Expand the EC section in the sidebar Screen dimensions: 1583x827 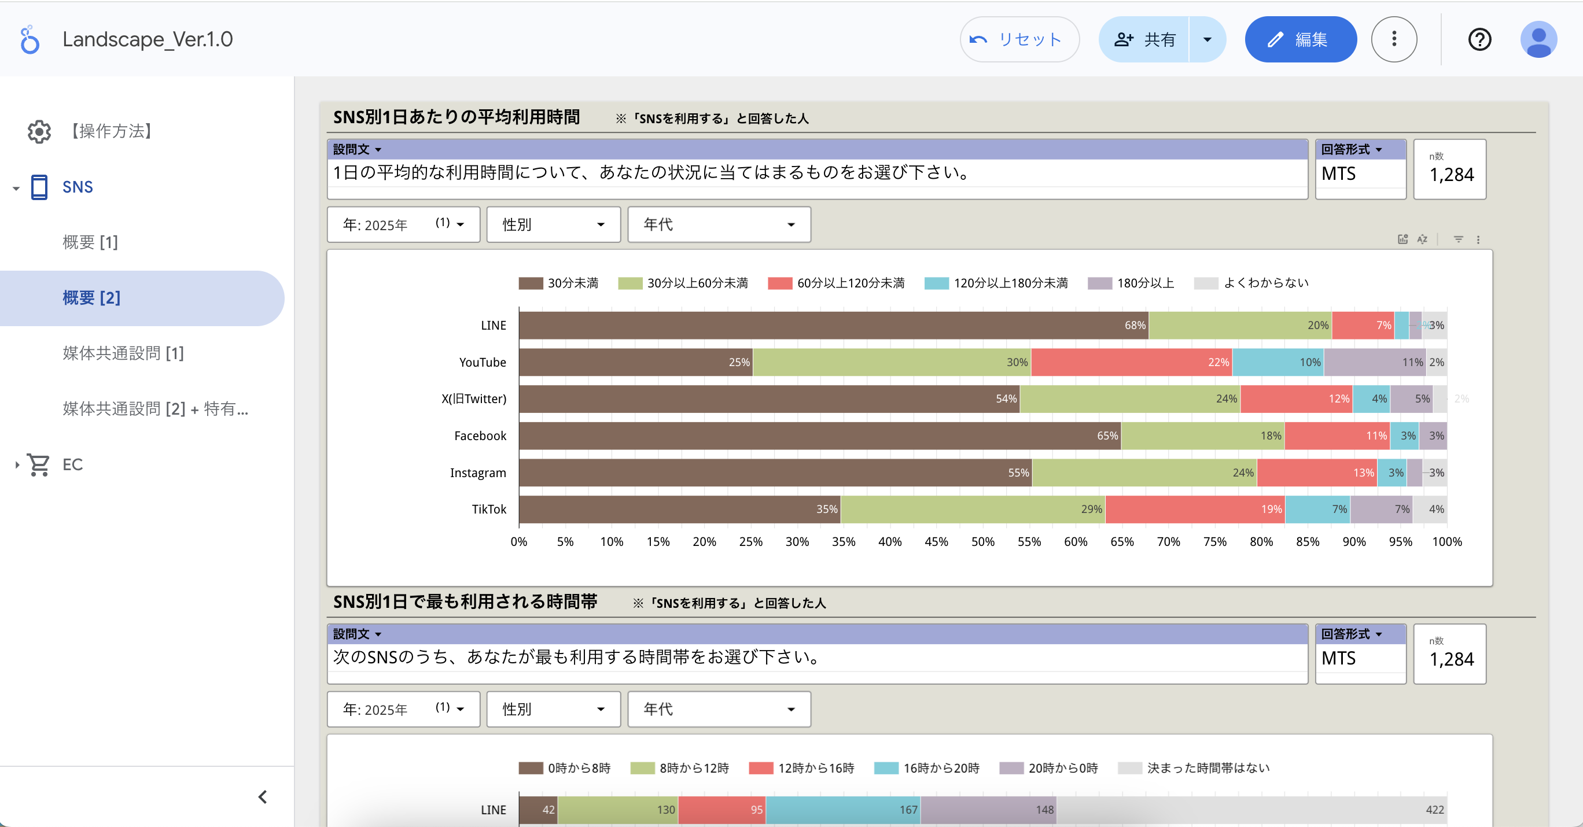click(17, 464)
